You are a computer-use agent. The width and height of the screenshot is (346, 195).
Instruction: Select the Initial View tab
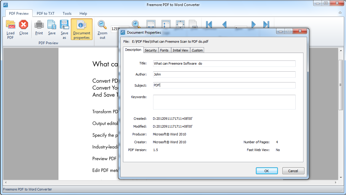pyautogui.click(x=181, y=50)
